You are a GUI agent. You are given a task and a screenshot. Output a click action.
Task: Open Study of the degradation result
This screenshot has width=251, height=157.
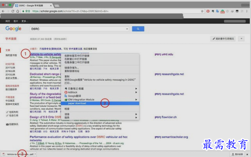tap(45, 95)
